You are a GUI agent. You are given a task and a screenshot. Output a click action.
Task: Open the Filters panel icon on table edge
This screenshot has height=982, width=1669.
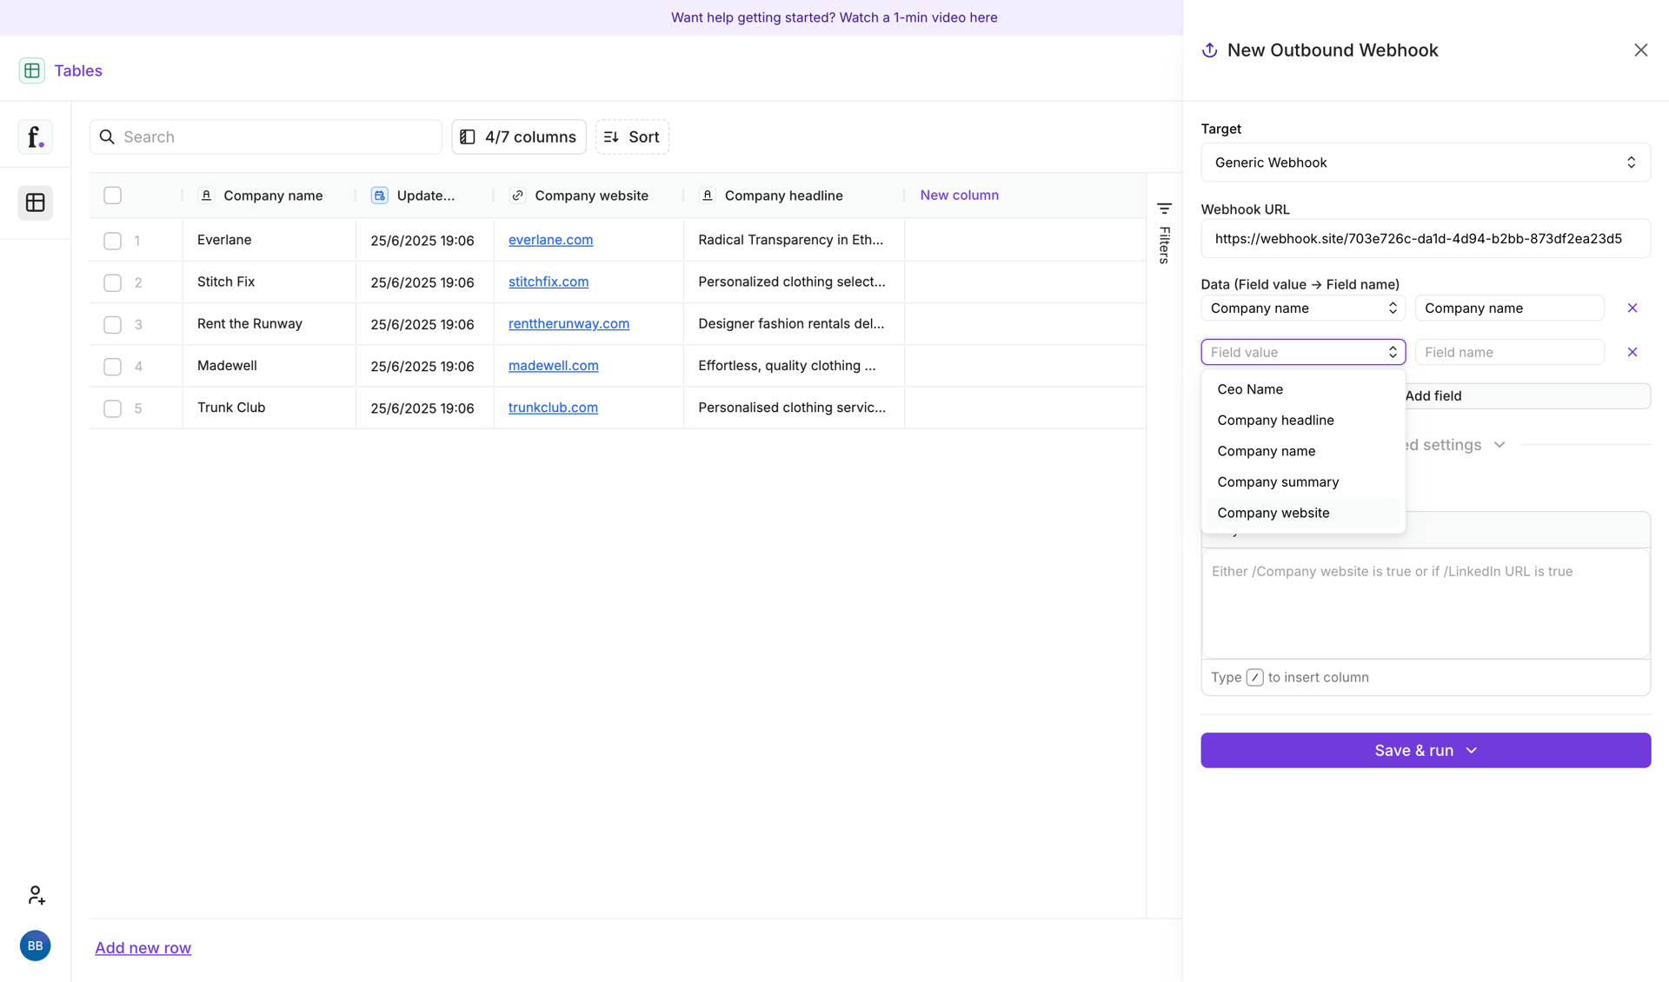(x=1165, y=209)
